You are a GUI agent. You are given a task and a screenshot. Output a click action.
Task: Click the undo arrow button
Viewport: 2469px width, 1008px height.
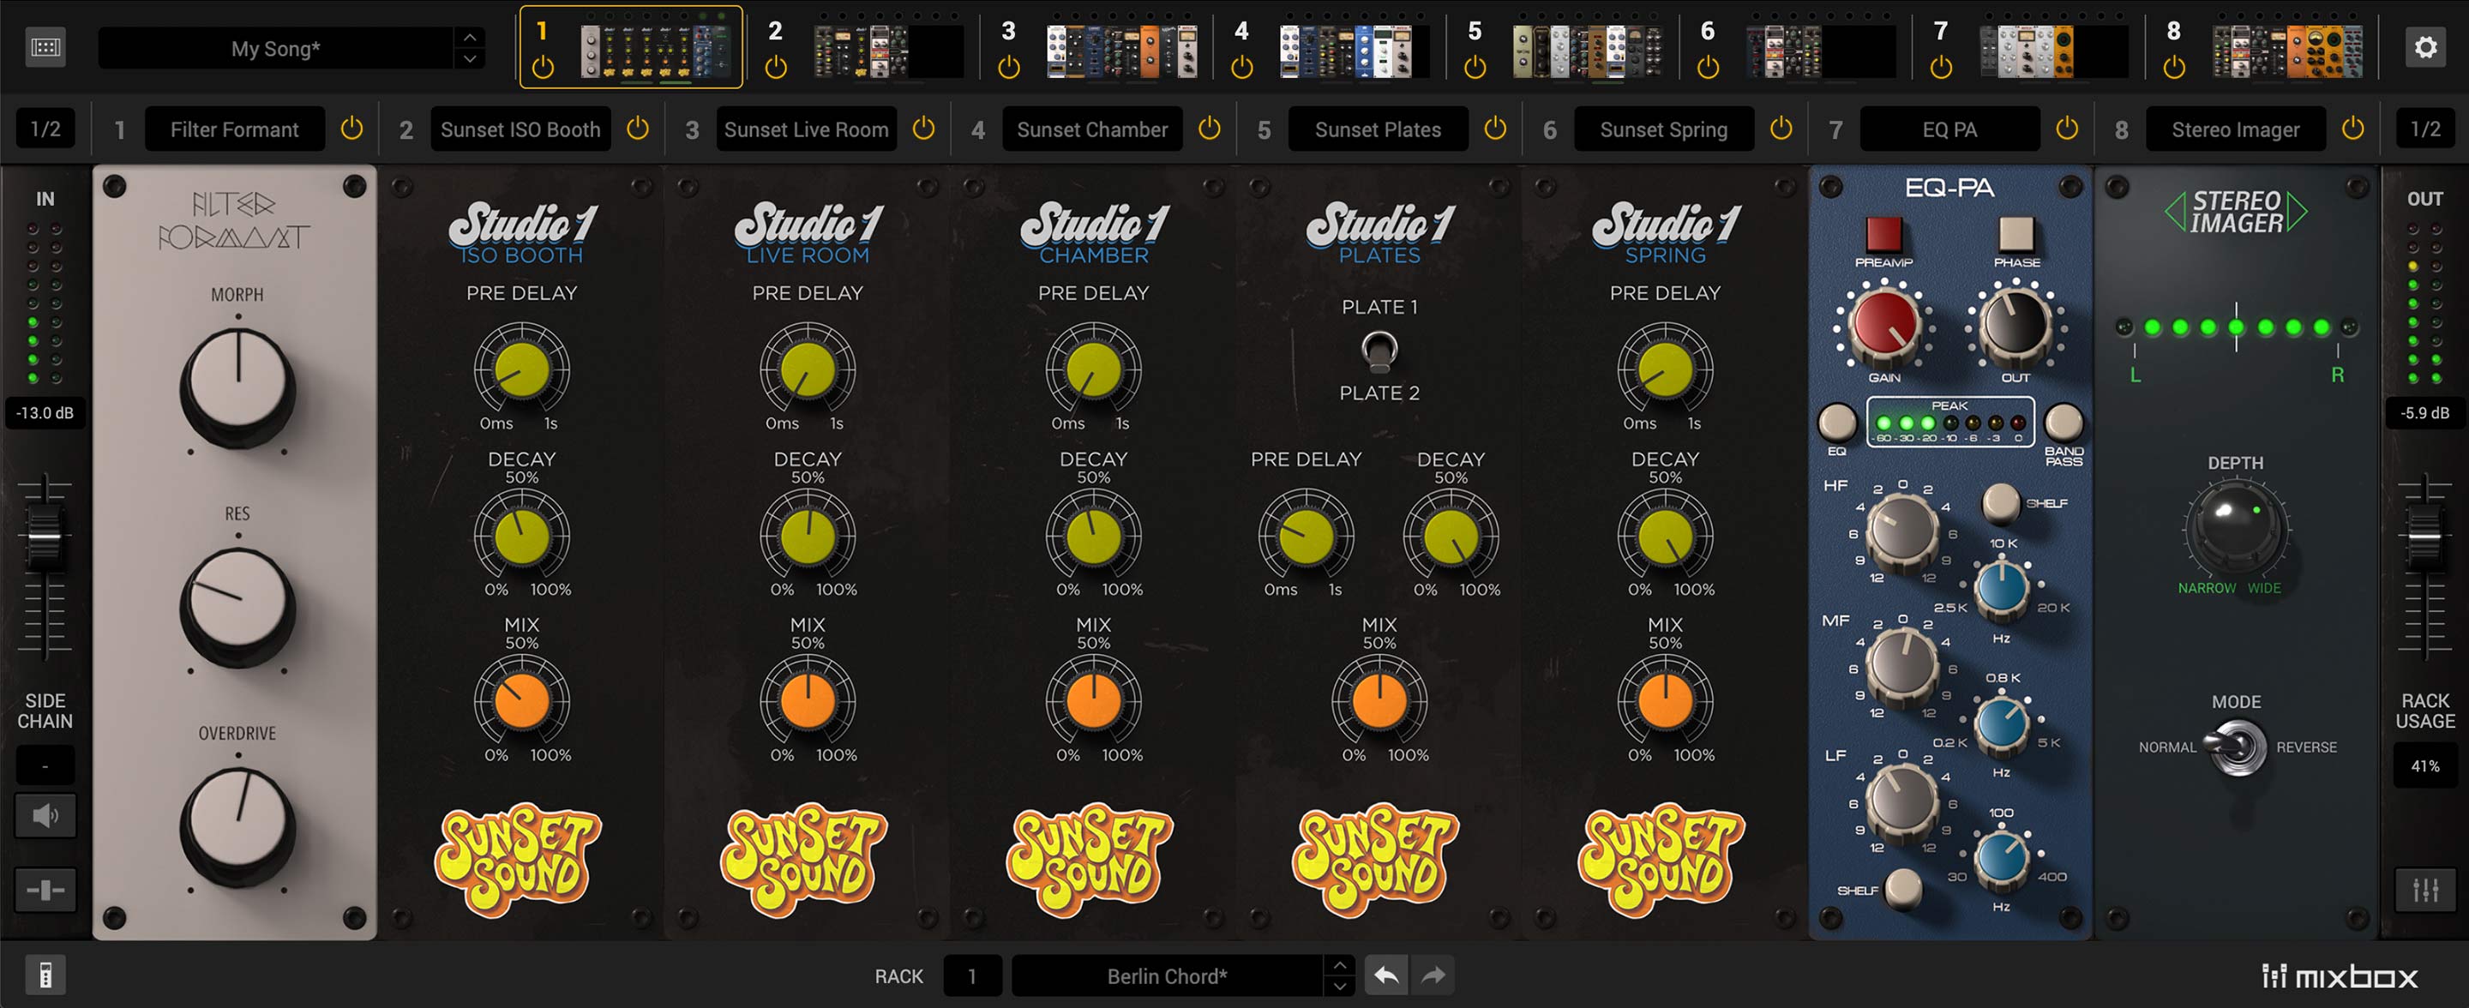click(1385, 975)
